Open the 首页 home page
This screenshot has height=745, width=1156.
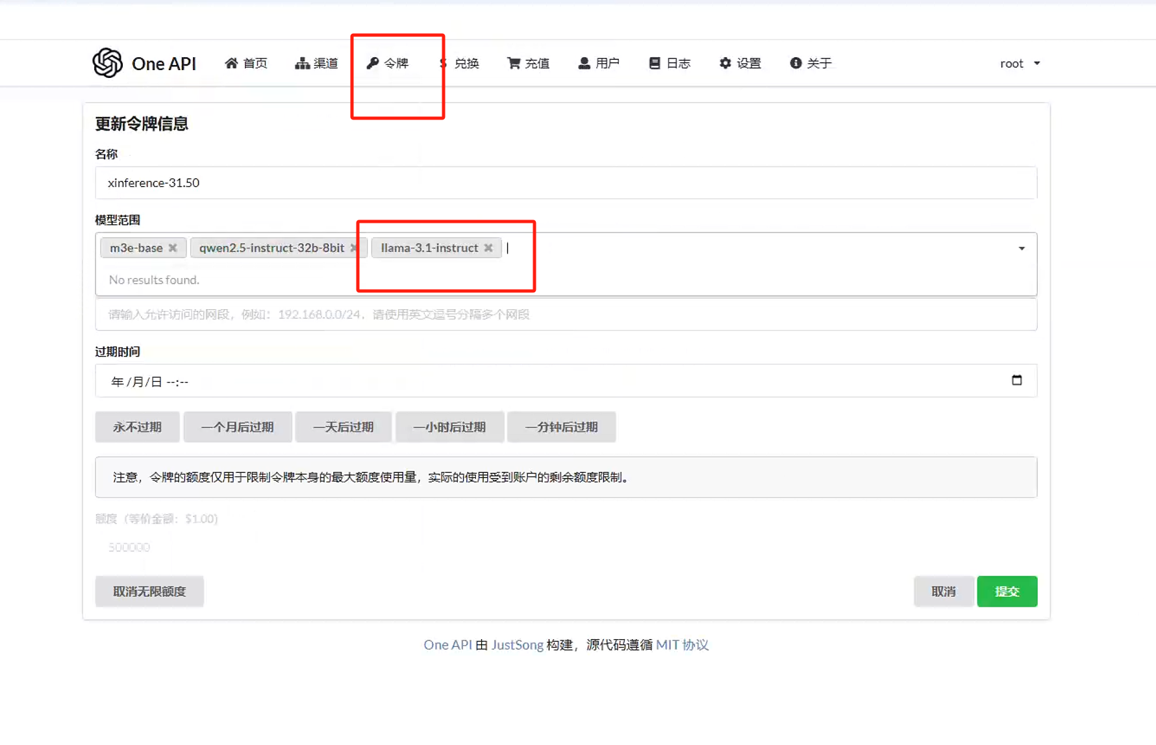point(246,63)
